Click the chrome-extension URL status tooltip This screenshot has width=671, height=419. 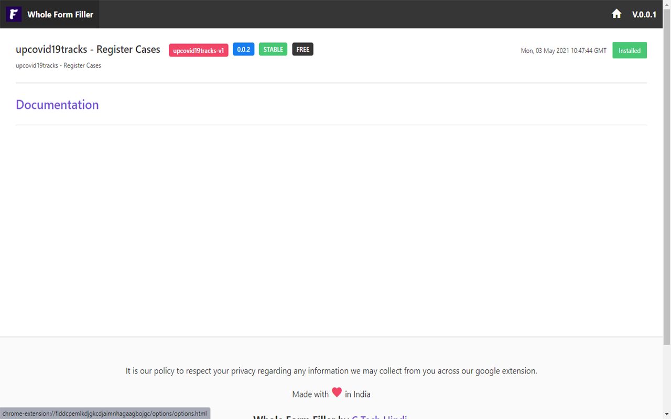[105, 414]
